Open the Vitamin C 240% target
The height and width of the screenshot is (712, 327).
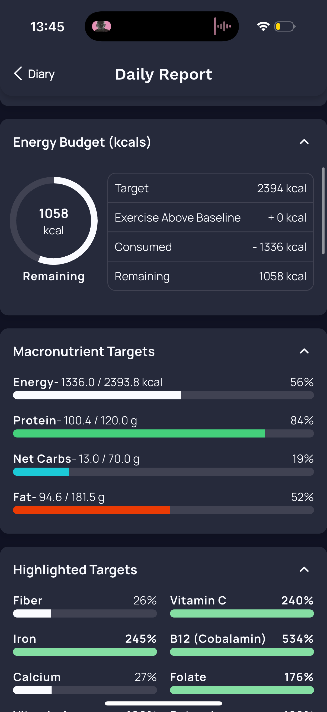(242, 608)
